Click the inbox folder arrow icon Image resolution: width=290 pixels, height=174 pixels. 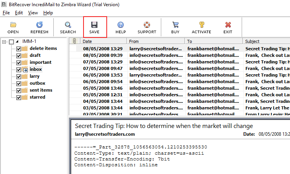tap(25, 70)
